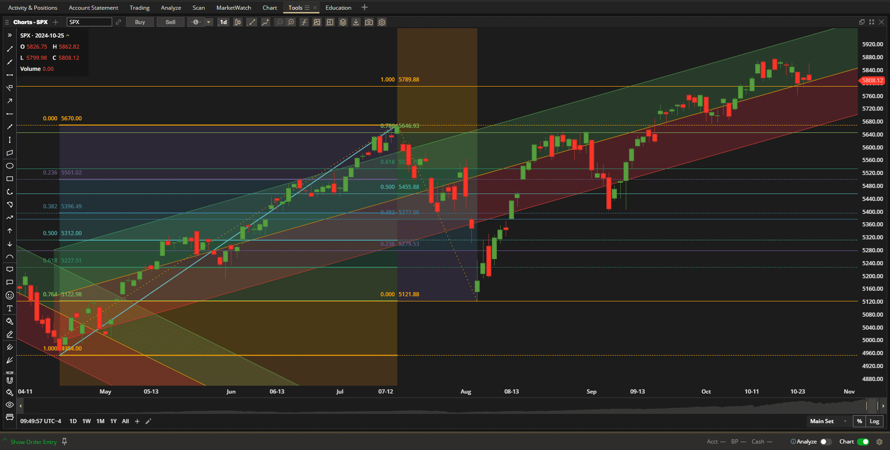This screenshot has height=450, width=890.
Task: Open the order type clock dropdown arrow
Action: 209,22
